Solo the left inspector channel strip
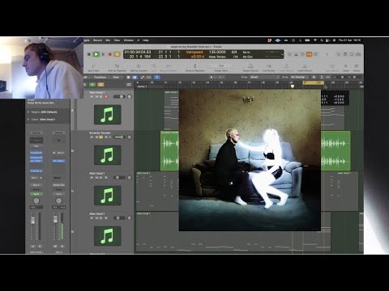This screenshot has width=389, height=291. pos(40,247)
